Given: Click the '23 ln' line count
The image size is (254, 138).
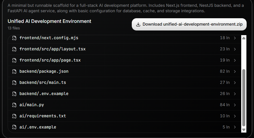Looking at the screenshot, I should tap(225, 49).
